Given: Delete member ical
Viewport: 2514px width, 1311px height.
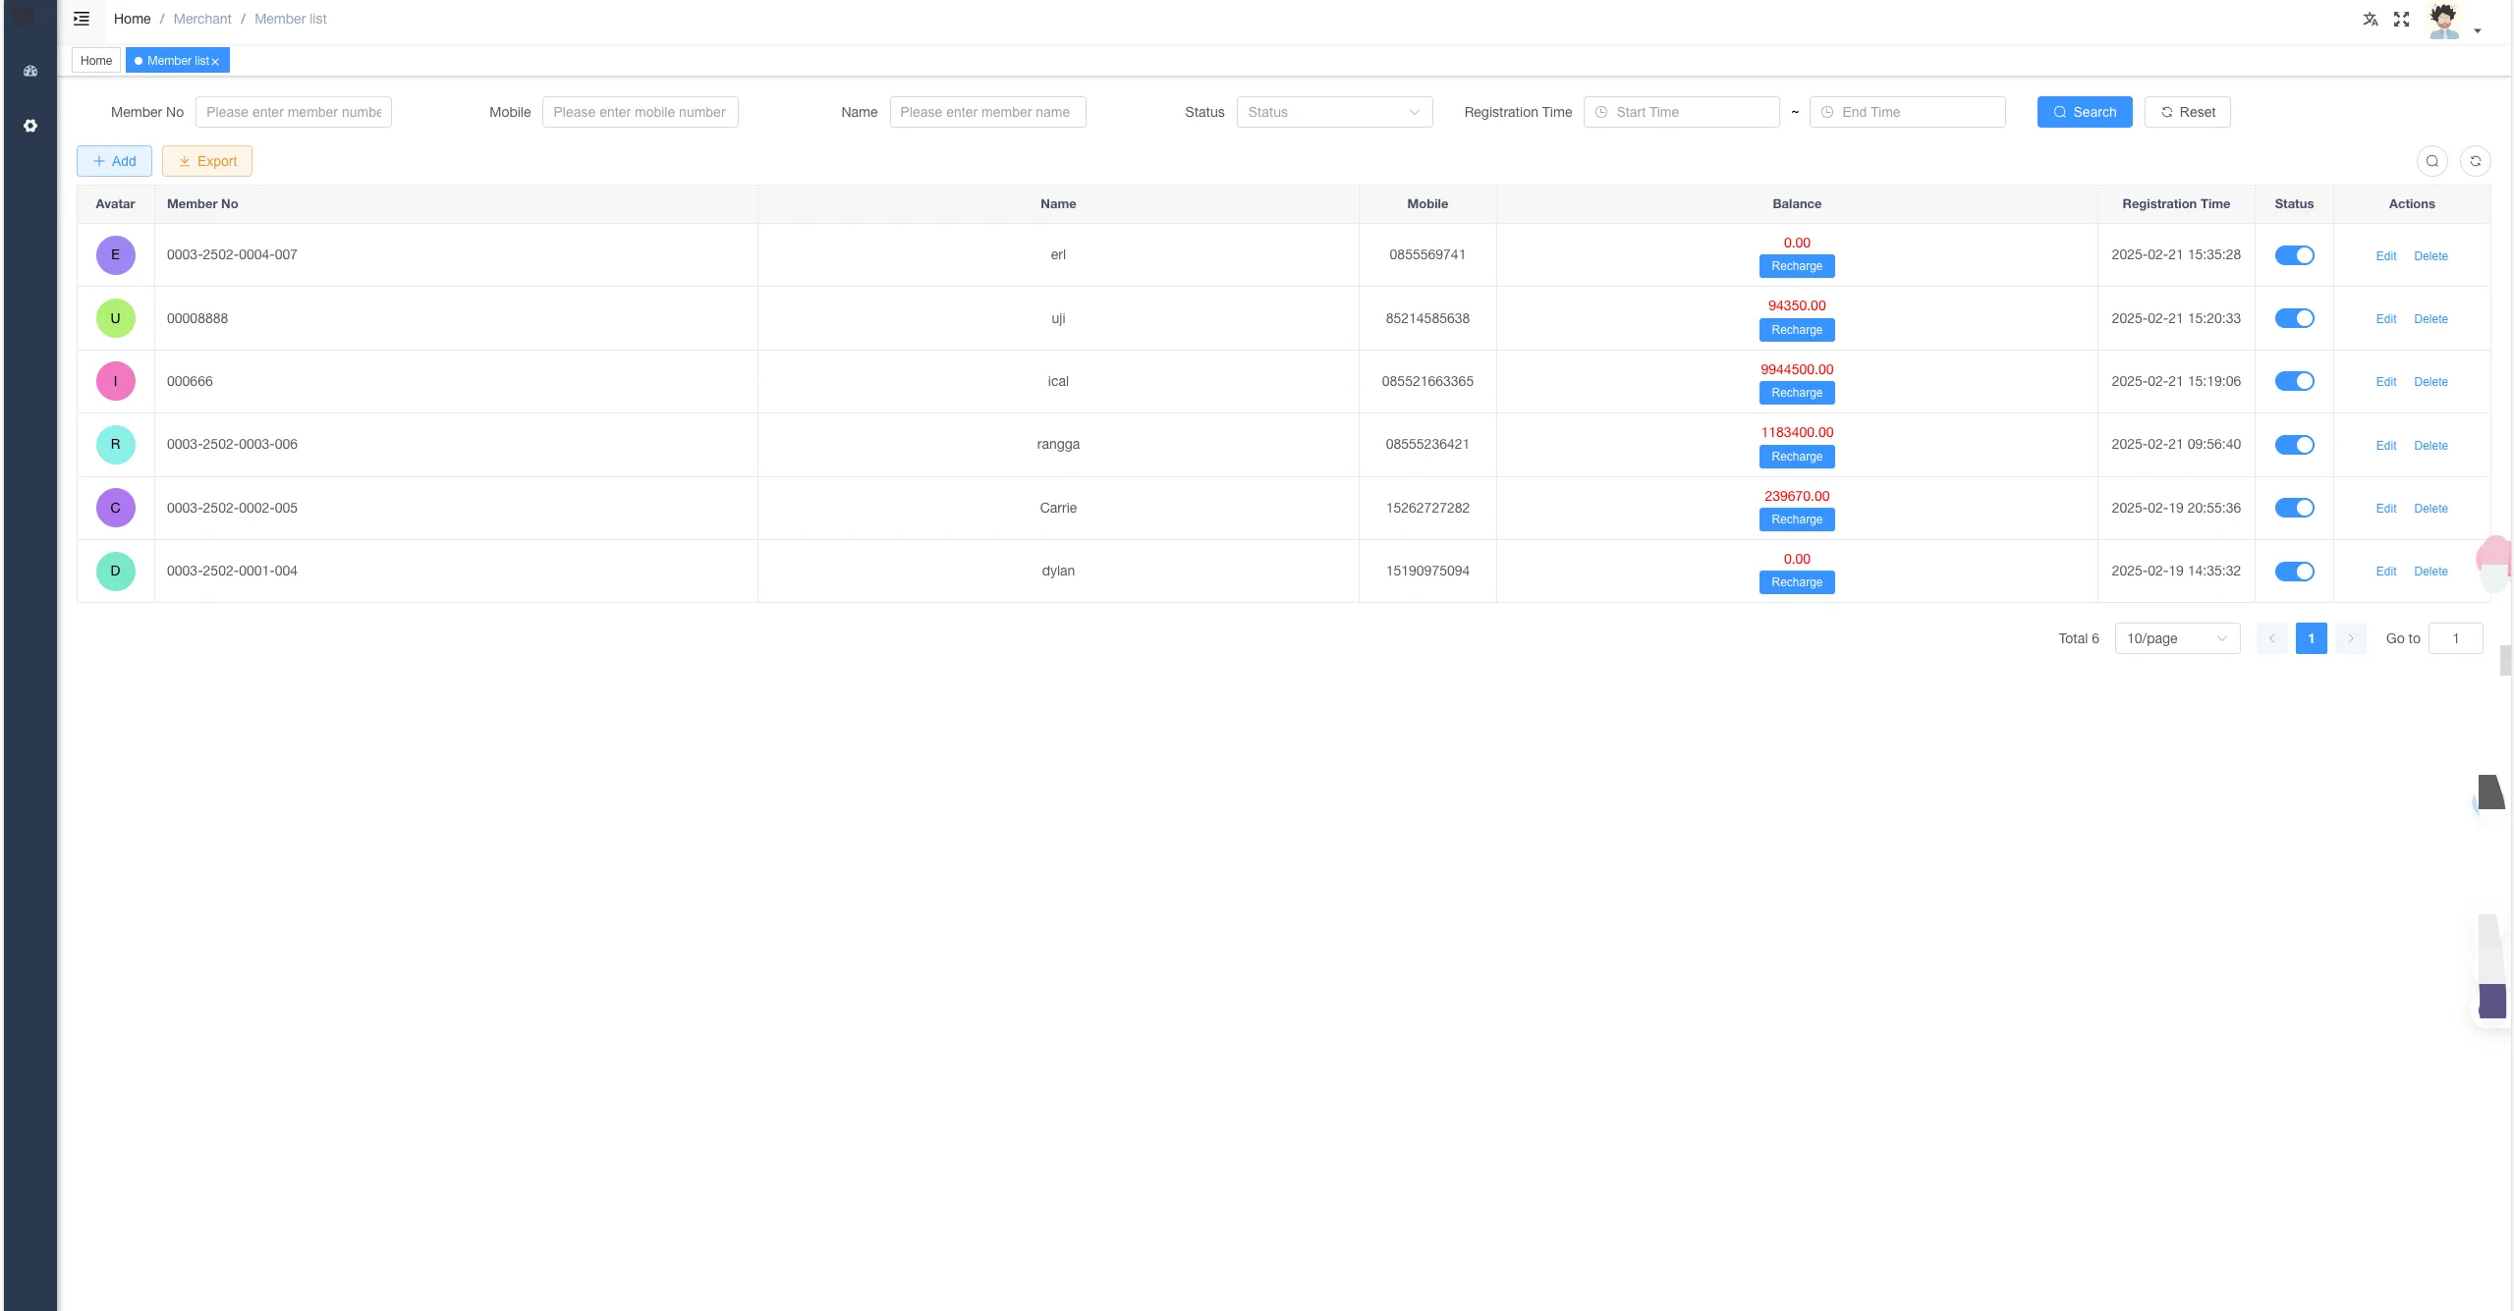Looking at the screenshot, I should click(2430, 382).
